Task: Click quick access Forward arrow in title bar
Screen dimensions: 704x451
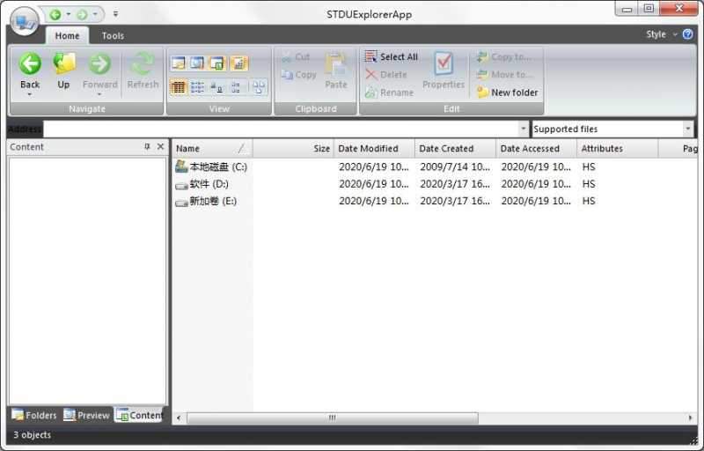Action: pos(82,15)
